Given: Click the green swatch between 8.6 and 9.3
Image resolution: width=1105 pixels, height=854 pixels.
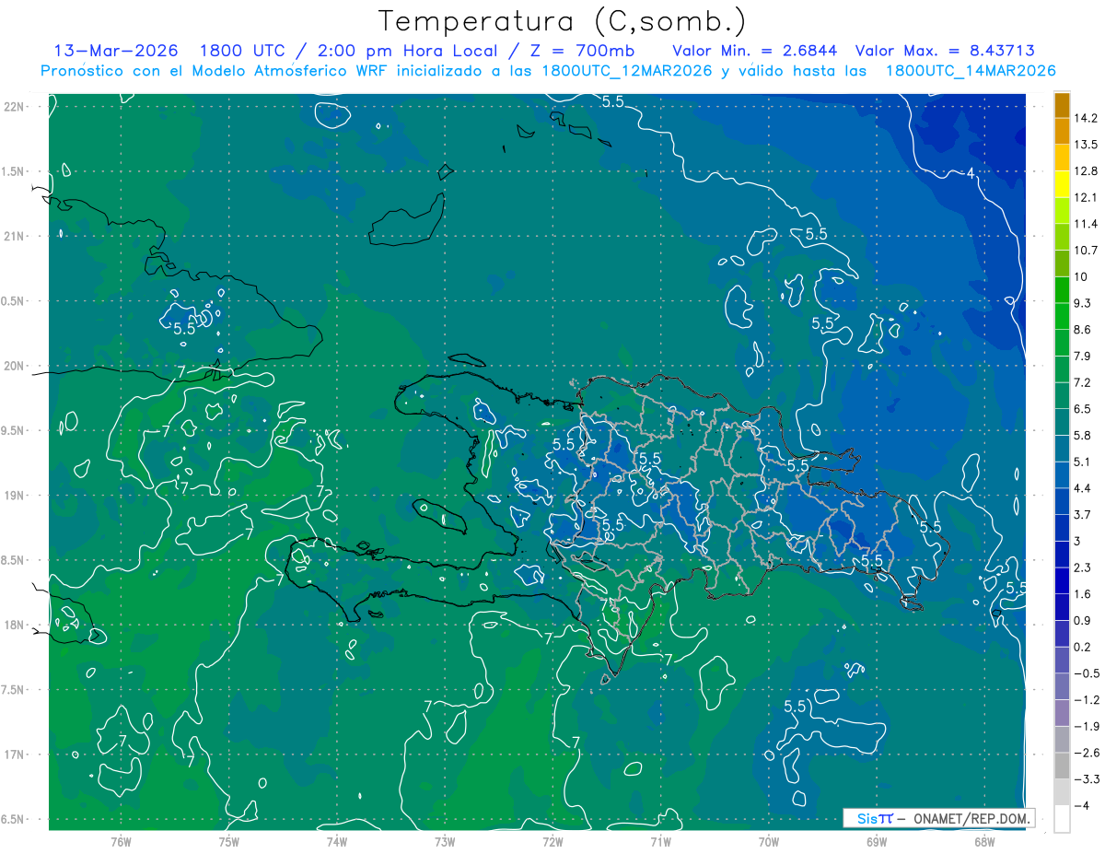Looking at the screenshot, I should click(1062, 317).
